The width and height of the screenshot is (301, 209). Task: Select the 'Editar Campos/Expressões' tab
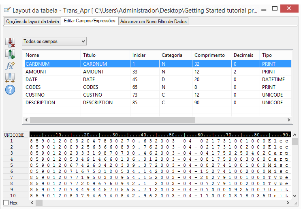click(x=90, y=21)
